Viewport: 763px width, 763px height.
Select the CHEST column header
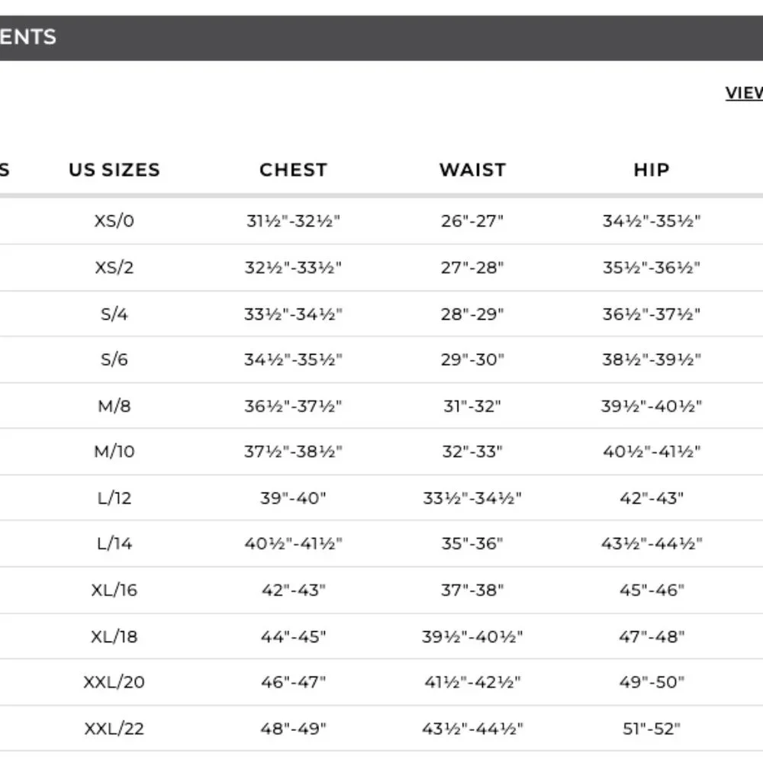click(x=294, y=170)
